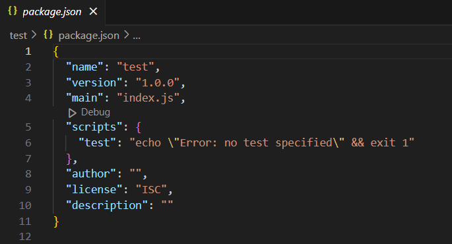Screen dimensions: 452x244
Task: Open the test folder breadcrumb
Action: coord(18,36)
